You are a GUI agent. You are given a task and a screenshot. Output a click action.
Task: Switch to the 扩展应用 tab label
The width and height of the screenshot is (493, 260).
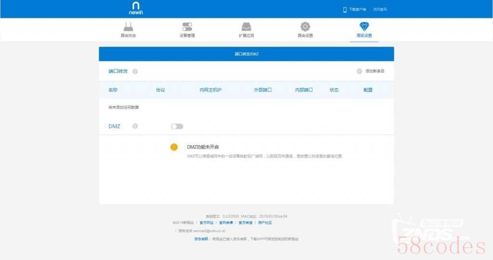tap(246, 36)
